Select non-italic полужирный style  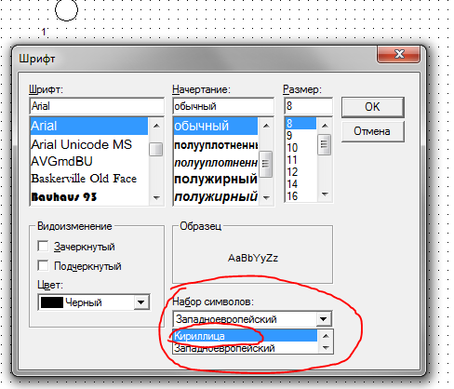[216, 179]
